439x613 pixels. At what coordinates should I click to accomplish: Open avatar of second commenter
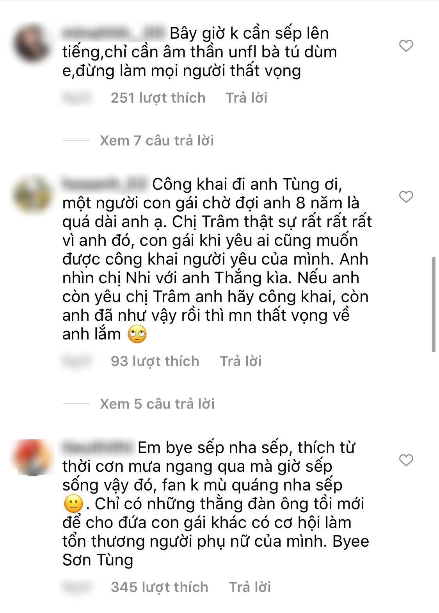(x=32, y=194)
